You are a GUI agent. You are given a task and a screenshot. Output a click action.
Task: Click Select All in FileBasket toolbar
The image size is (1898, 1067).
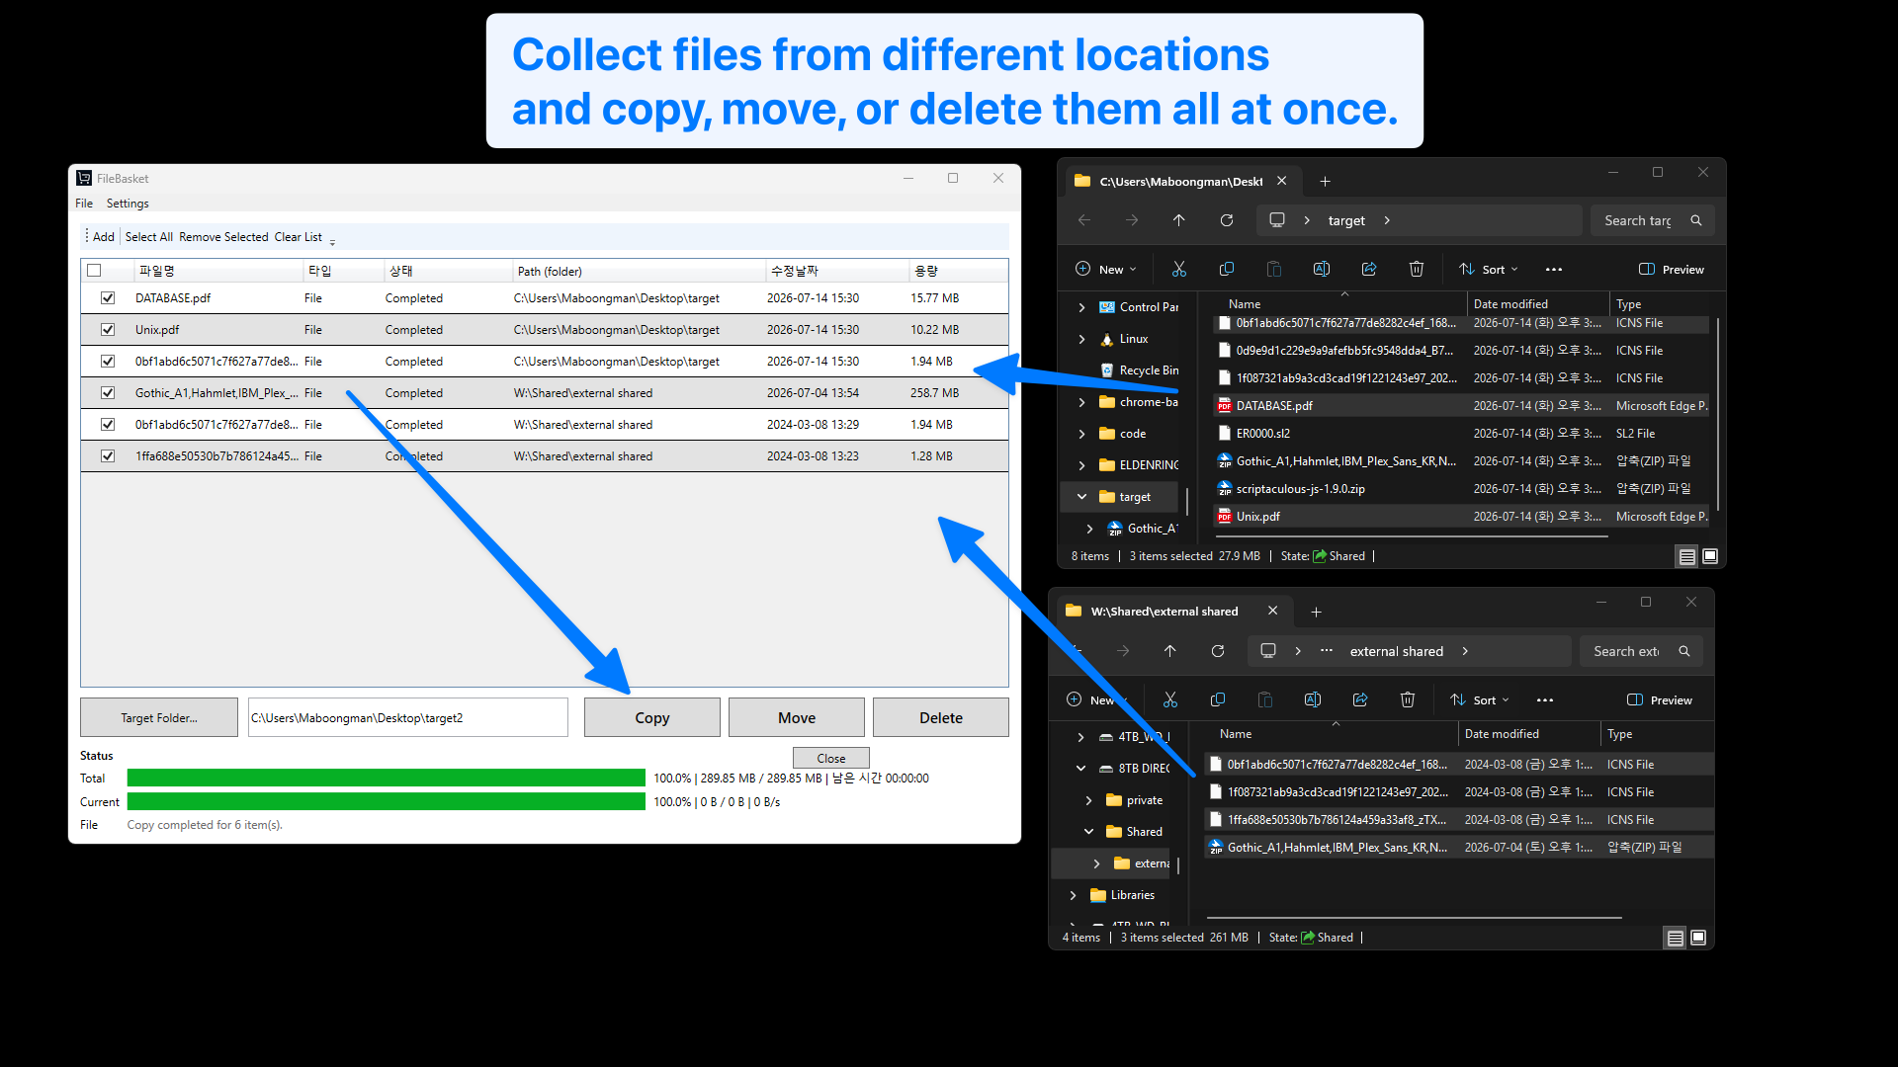coord(149,237)
